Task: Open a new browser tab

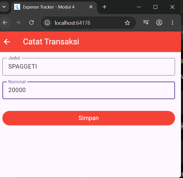Action: [x=104, y=7]
